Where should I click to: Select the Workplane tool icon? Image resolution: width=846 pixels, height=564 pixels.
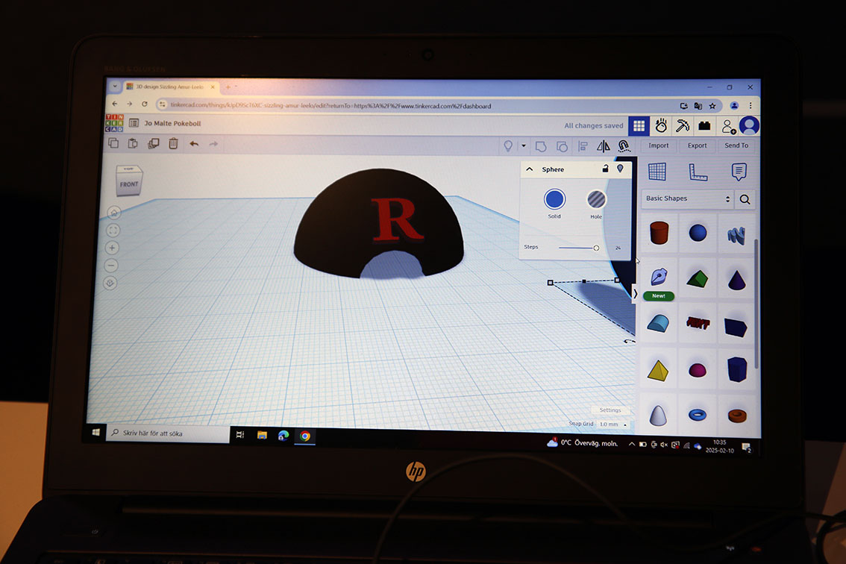point(657,172)
